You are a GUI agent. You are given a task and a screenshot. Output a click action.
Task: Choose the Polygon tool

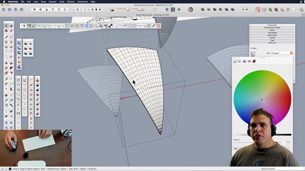point(11,47)
